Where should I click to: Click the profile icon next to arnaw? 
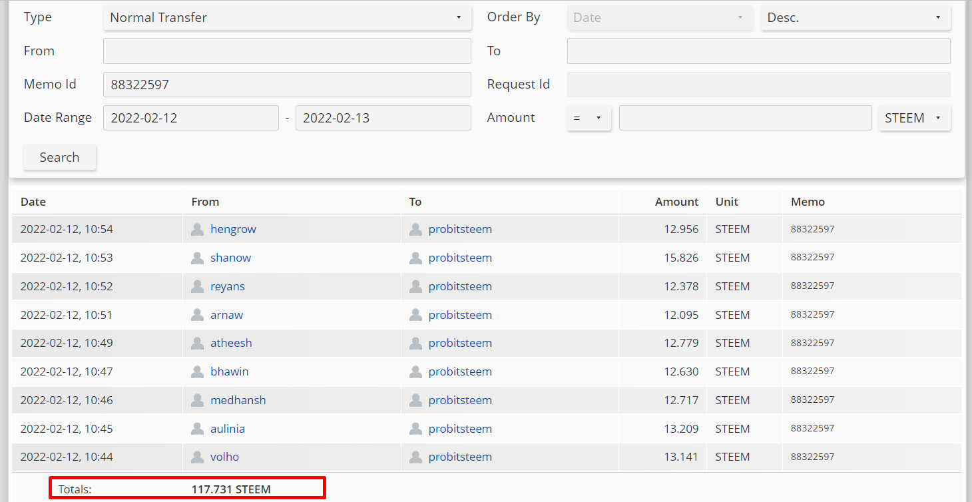pyautogui.click(x=197, y=315)
